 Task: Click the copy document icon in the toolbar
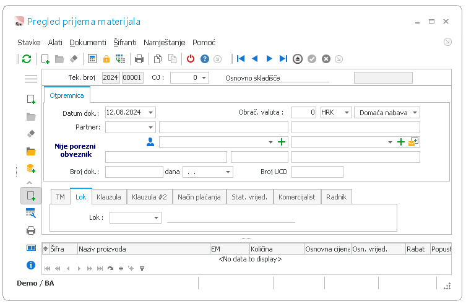(158, 59)
